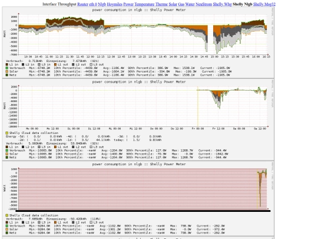Click the 'Fr 12:00' axis label
The height and width of the screenshot is (239, 318).
coord(218,129)
